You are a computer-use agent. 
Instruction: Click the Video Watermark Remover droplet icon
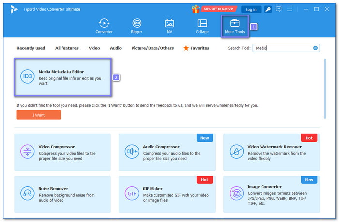coord(236,151)
